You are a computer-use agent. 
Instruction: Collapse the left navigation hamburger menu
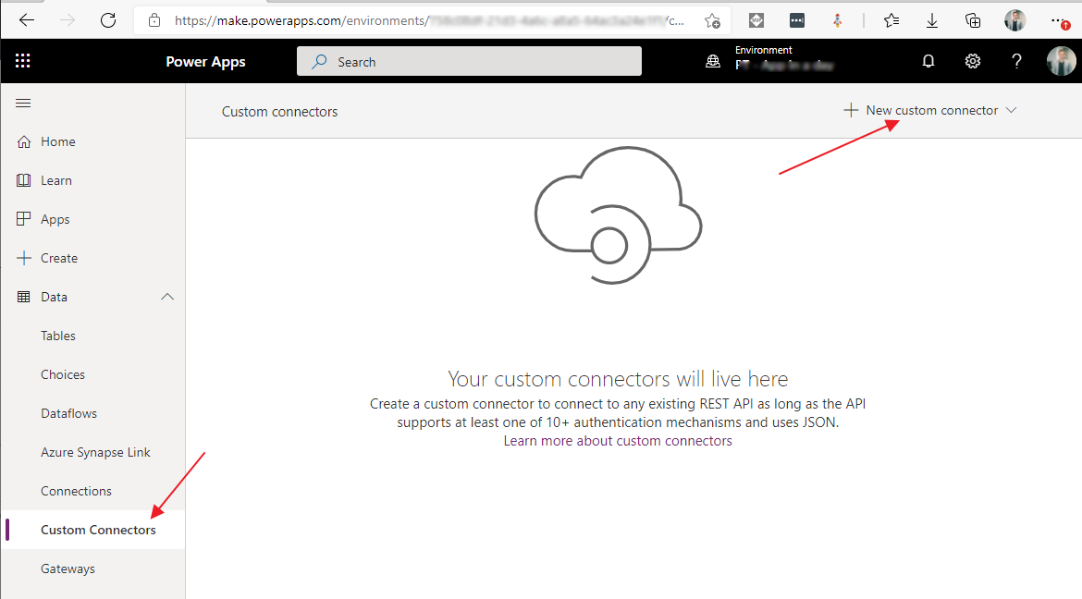[x=24, y=103]
